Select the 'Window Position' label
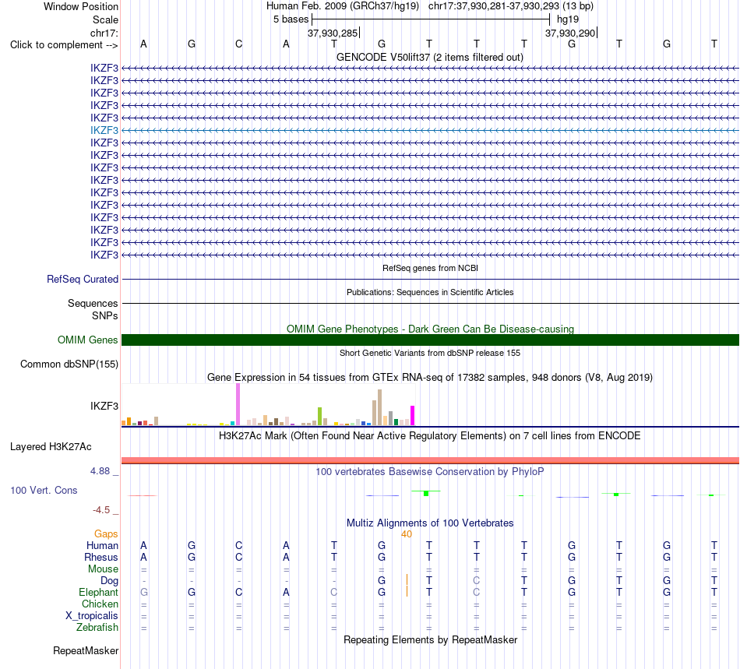Screen dimensions: 740x669 [81, 6]
